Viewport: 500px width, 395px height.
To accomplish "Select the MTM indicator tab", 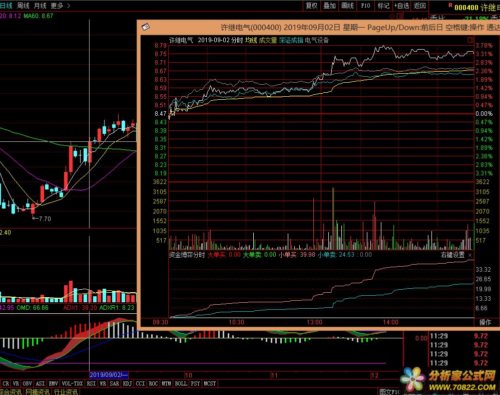I will [166, 383].
